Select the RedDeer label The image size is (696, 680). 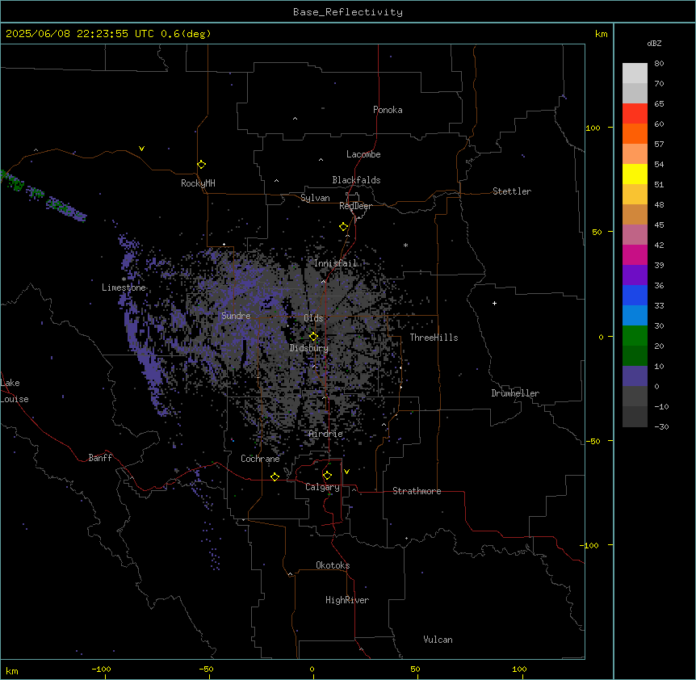click(355, 206)
